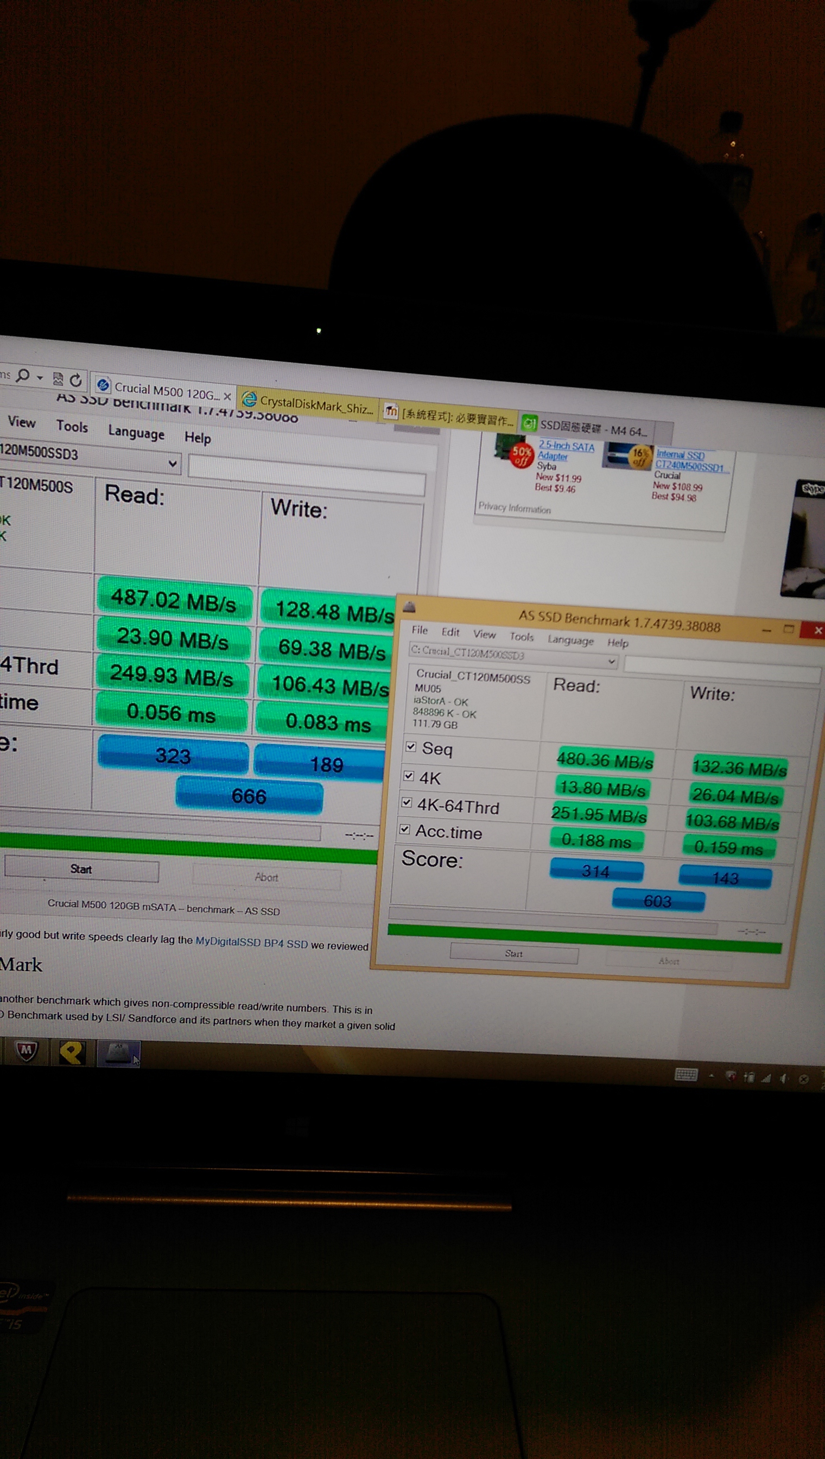Click the MyDigitalSSD BP4 SSD link
Image resolution: width=825 pixels, height=1459 pixels.
click(252, 942)
